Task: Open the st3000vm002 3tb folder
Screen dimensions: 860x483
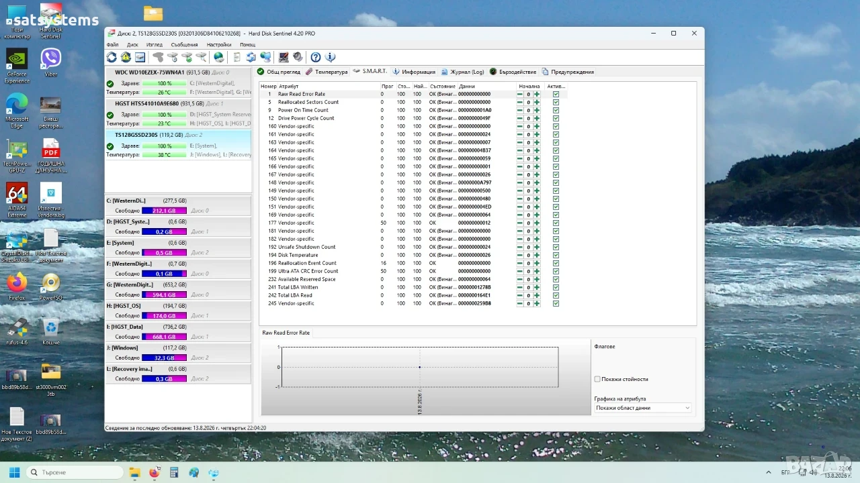Action: (51, 380)
